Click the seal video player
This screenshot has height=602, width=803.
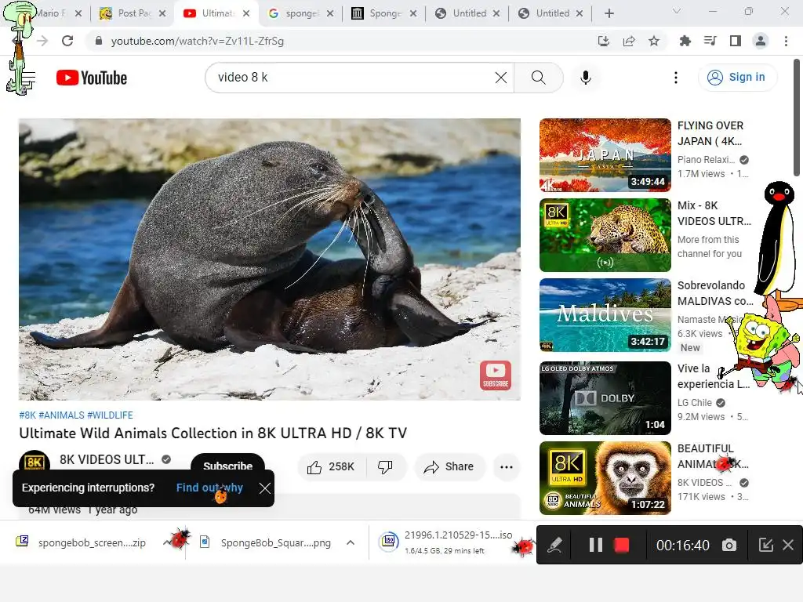point(270,259)
